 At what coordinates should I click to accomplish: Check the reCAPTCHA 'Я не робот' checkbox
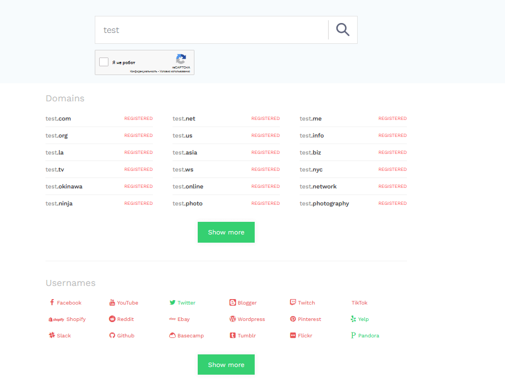pyautogui.click(x=104, y=62)
